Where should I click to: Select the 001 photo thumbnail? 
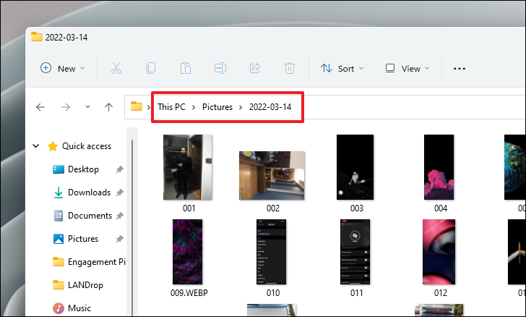point(188,167)
